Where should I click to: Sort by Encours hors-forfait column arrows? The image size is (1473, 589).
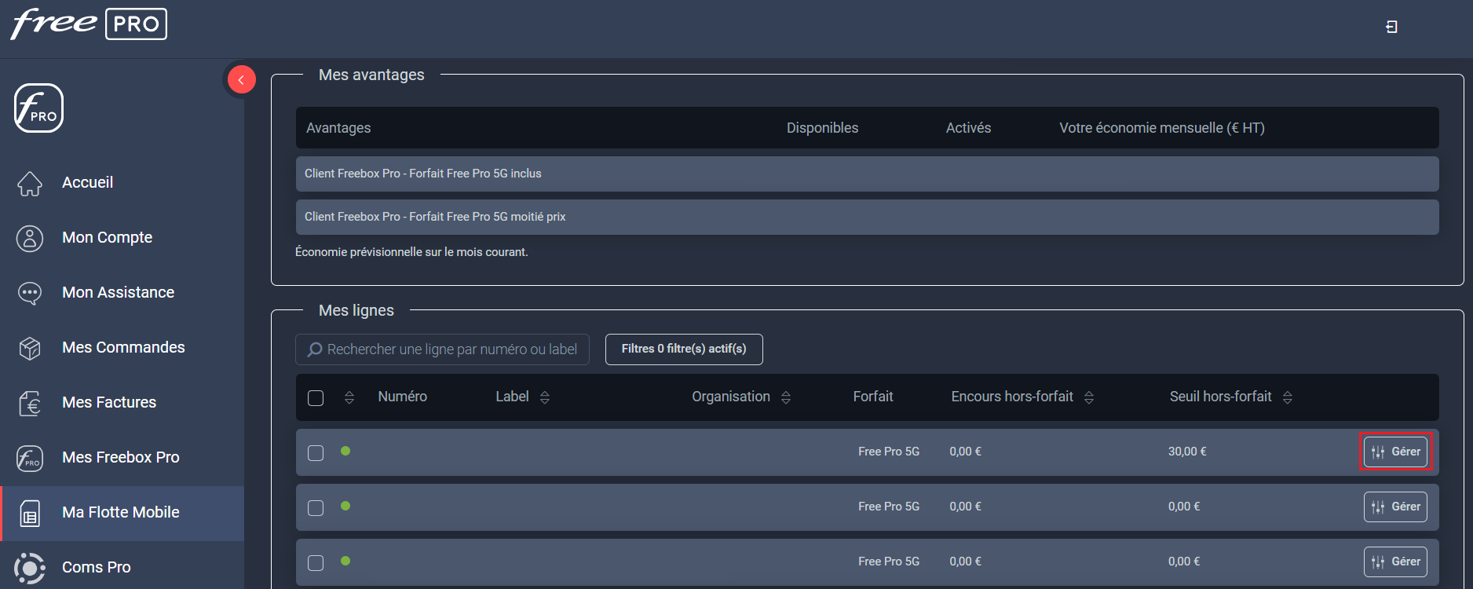click(1089, 397)
